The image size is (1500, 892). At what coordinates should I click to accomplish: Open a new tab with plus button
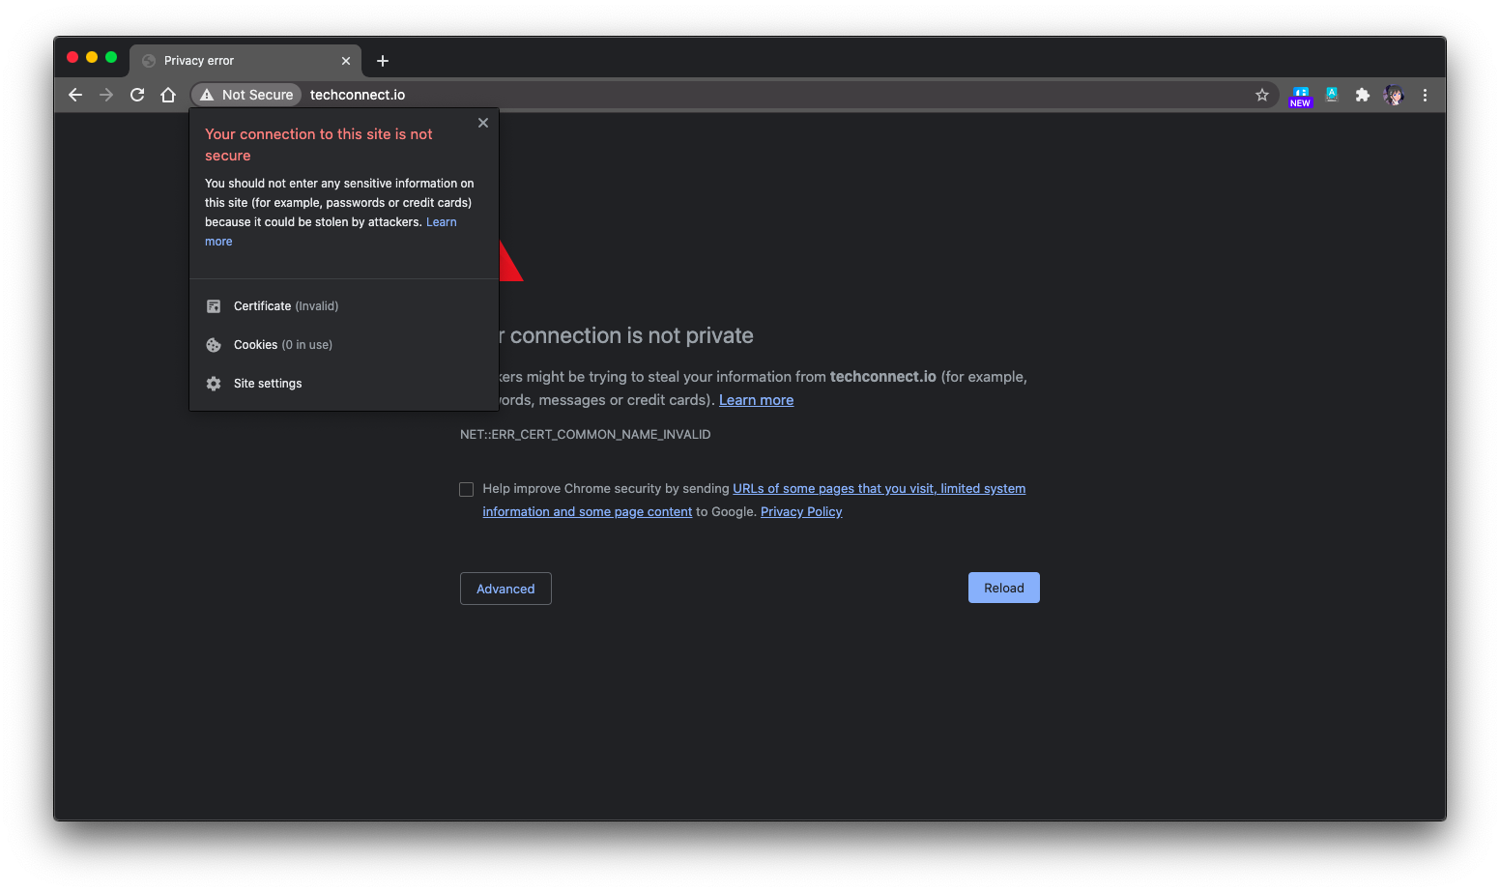coord(383,61)
